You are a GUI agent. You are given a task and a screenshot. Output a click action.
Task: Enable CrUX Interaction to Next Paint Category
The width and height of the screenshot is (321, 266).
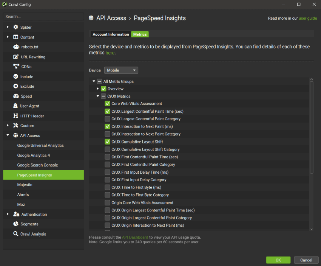[x=108, y=134]
